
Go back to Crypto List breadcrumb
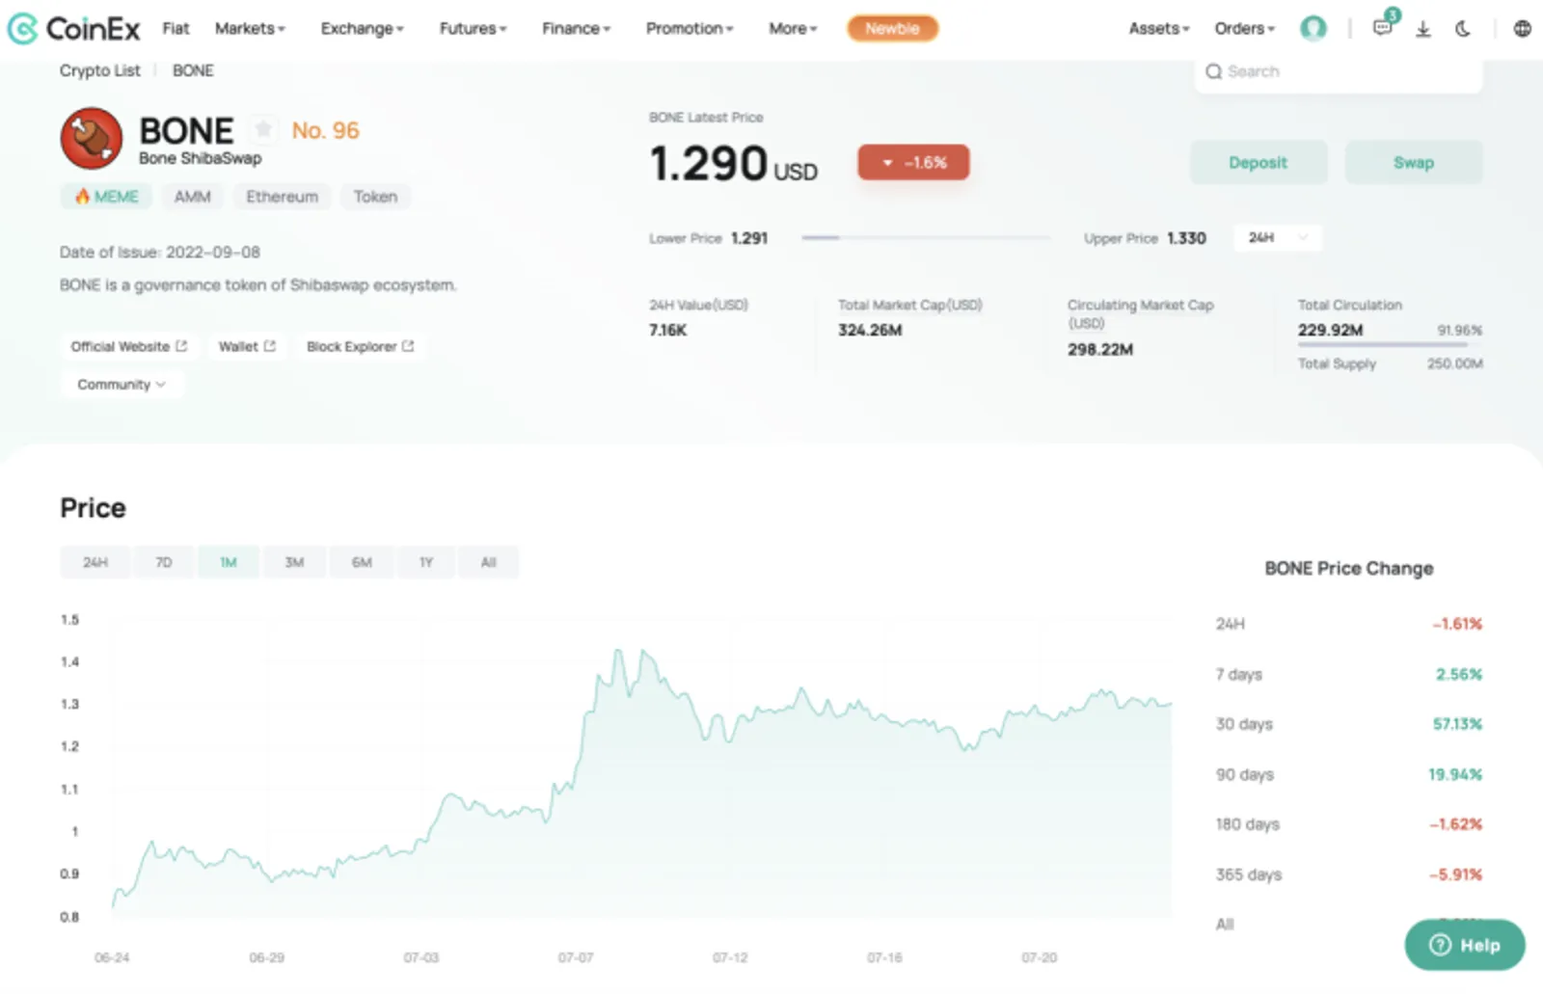[100, 70]
